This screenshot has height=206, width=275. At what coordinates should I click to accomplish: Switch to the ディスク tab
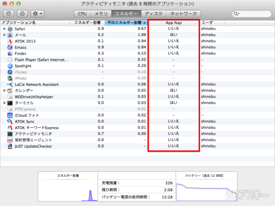click(154, 13)
